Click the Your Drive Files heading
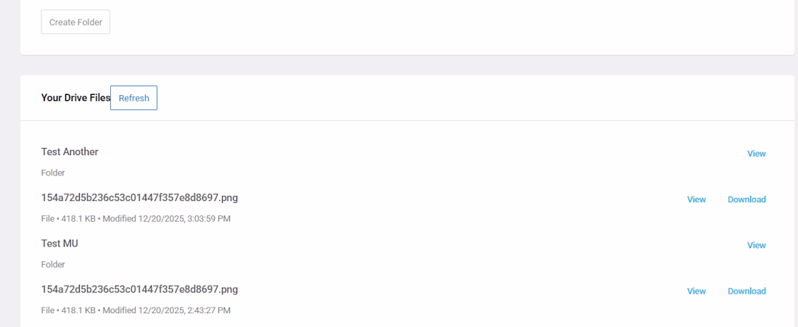 click(75, 98)
